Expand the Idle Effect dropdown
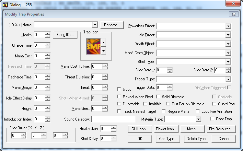243x151 pixels. (x=228, y=35)
